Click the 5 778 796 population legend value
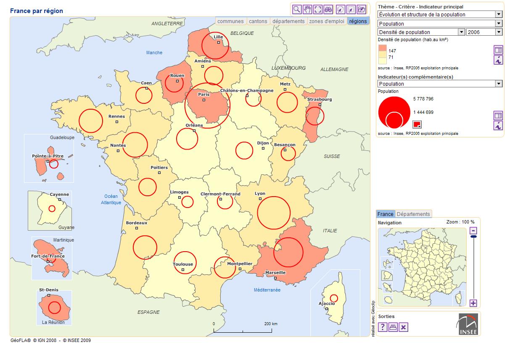523x347 pixels. pos(423,99)
